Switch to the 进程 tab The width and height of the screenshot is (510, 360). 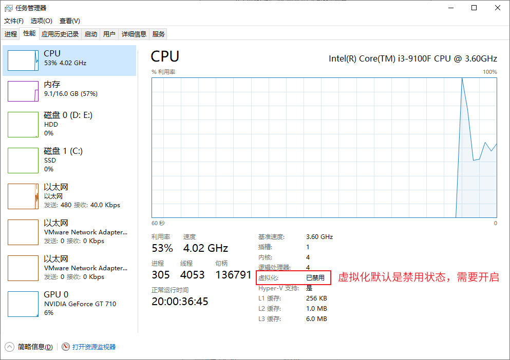(11, 34)
